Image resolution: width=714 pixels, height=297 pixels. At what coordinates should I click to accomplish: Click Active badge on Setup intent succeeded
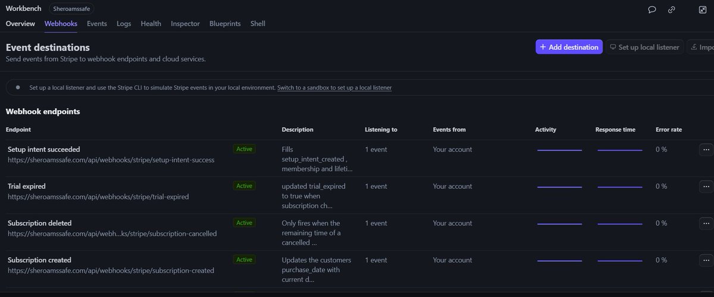coord(245,149)
